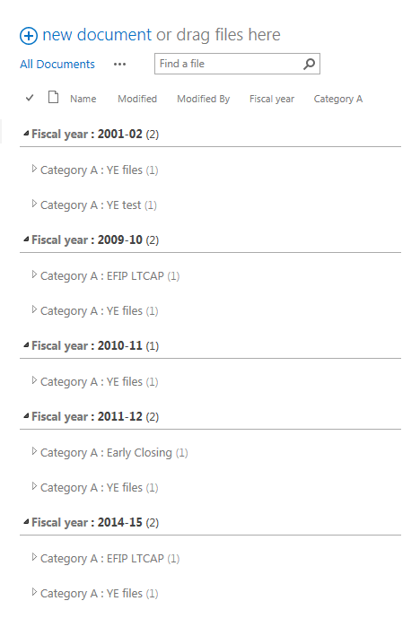420x627 pixels.
Task: Collapse the Fiscal year 2009-10 group
Action: 26,239
